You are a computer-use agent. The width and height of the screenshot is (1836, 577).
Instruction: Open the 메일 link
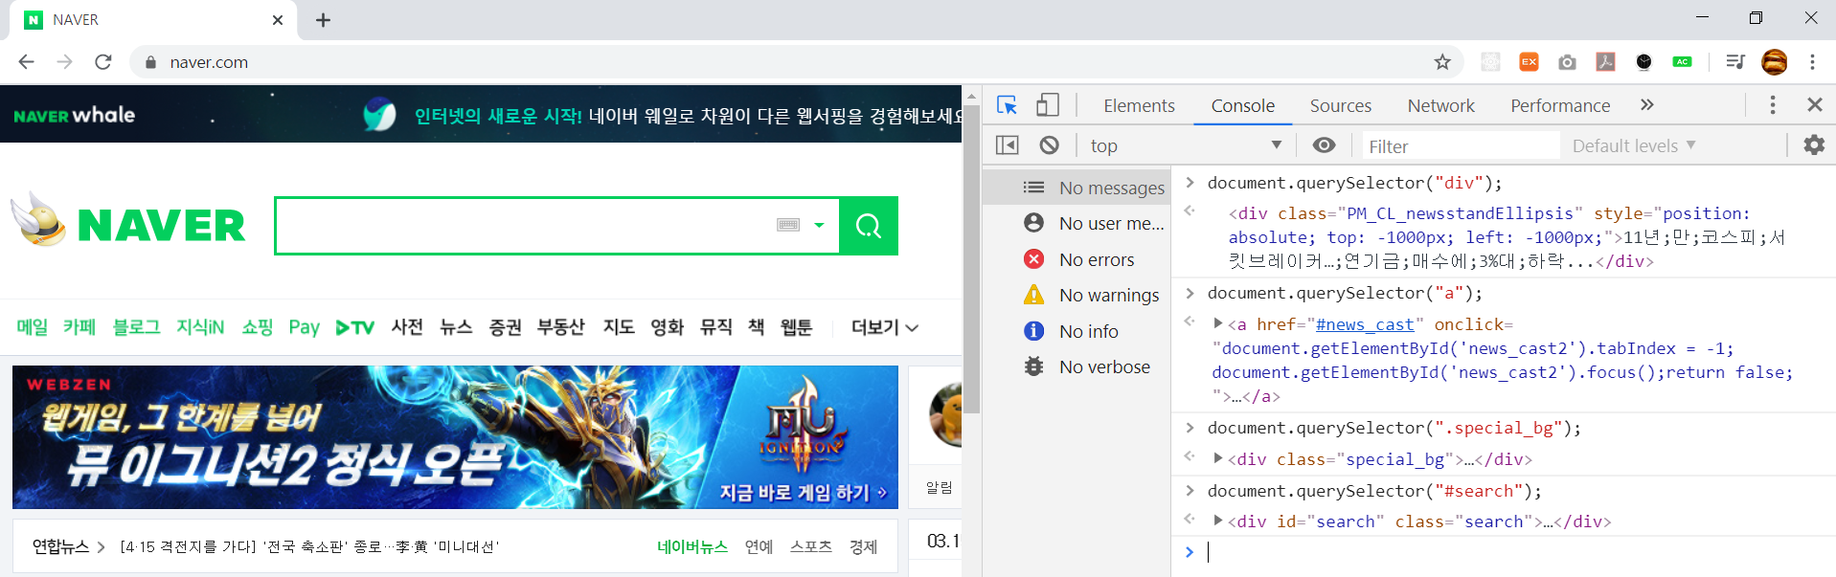point(32,327)
